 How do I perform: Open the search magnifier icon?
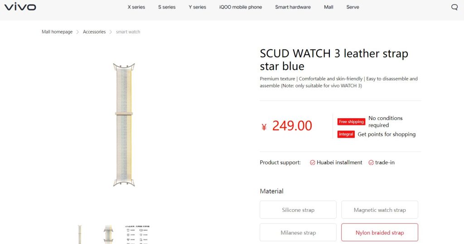tap(454, 7)
